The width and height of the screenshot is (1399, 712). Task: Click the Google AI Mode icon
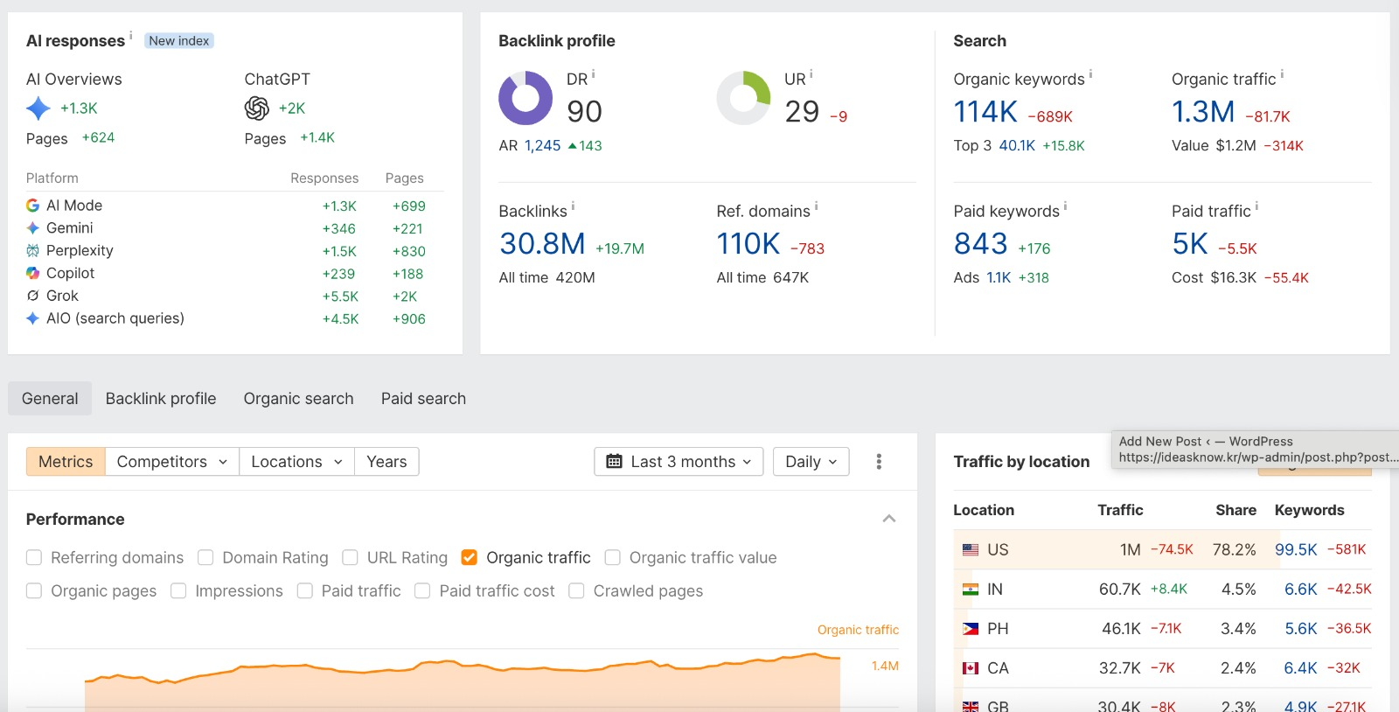pos(32,206)
